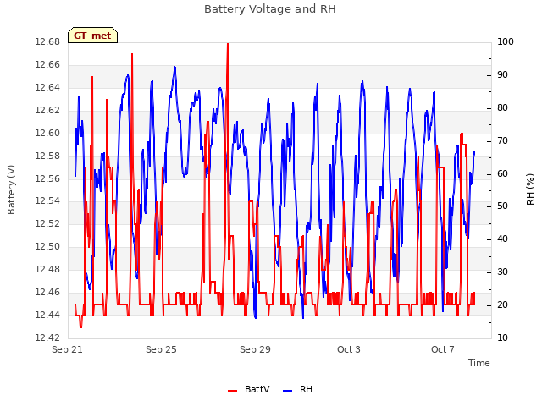The height and width of the screenshot is (406, 542).
Task: Click the 12.52 battery axis value
Action: (47, 223)
